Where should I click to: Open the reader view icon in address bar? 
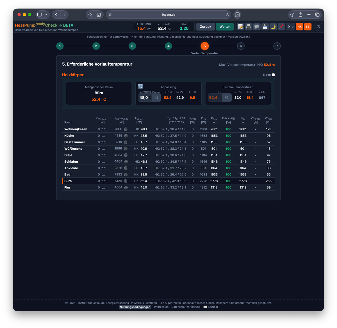(x=110, y=15)
